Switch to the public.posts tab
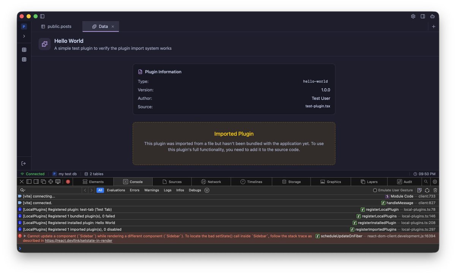The height and width of the screenshot is (275, 456). (x=56, y=27)
